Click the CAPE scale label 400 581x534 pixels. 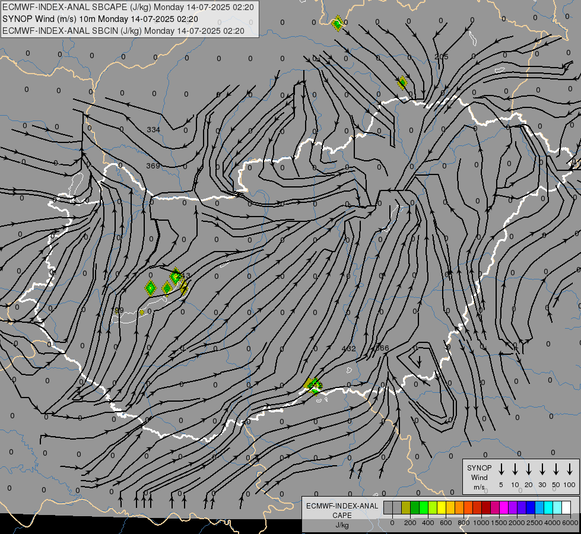[428, 523]
